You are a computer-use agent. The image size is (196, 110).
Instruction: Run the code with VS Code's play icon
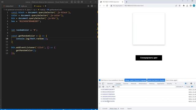(89, 6)
